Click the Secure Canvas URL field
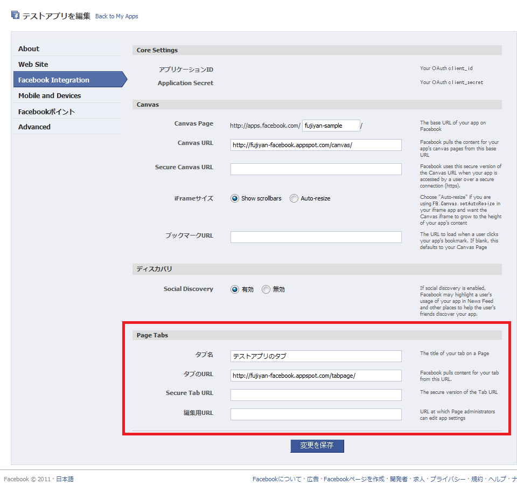Image resolution: width=517 pixels, height=485 pixels. pos(316,169)
